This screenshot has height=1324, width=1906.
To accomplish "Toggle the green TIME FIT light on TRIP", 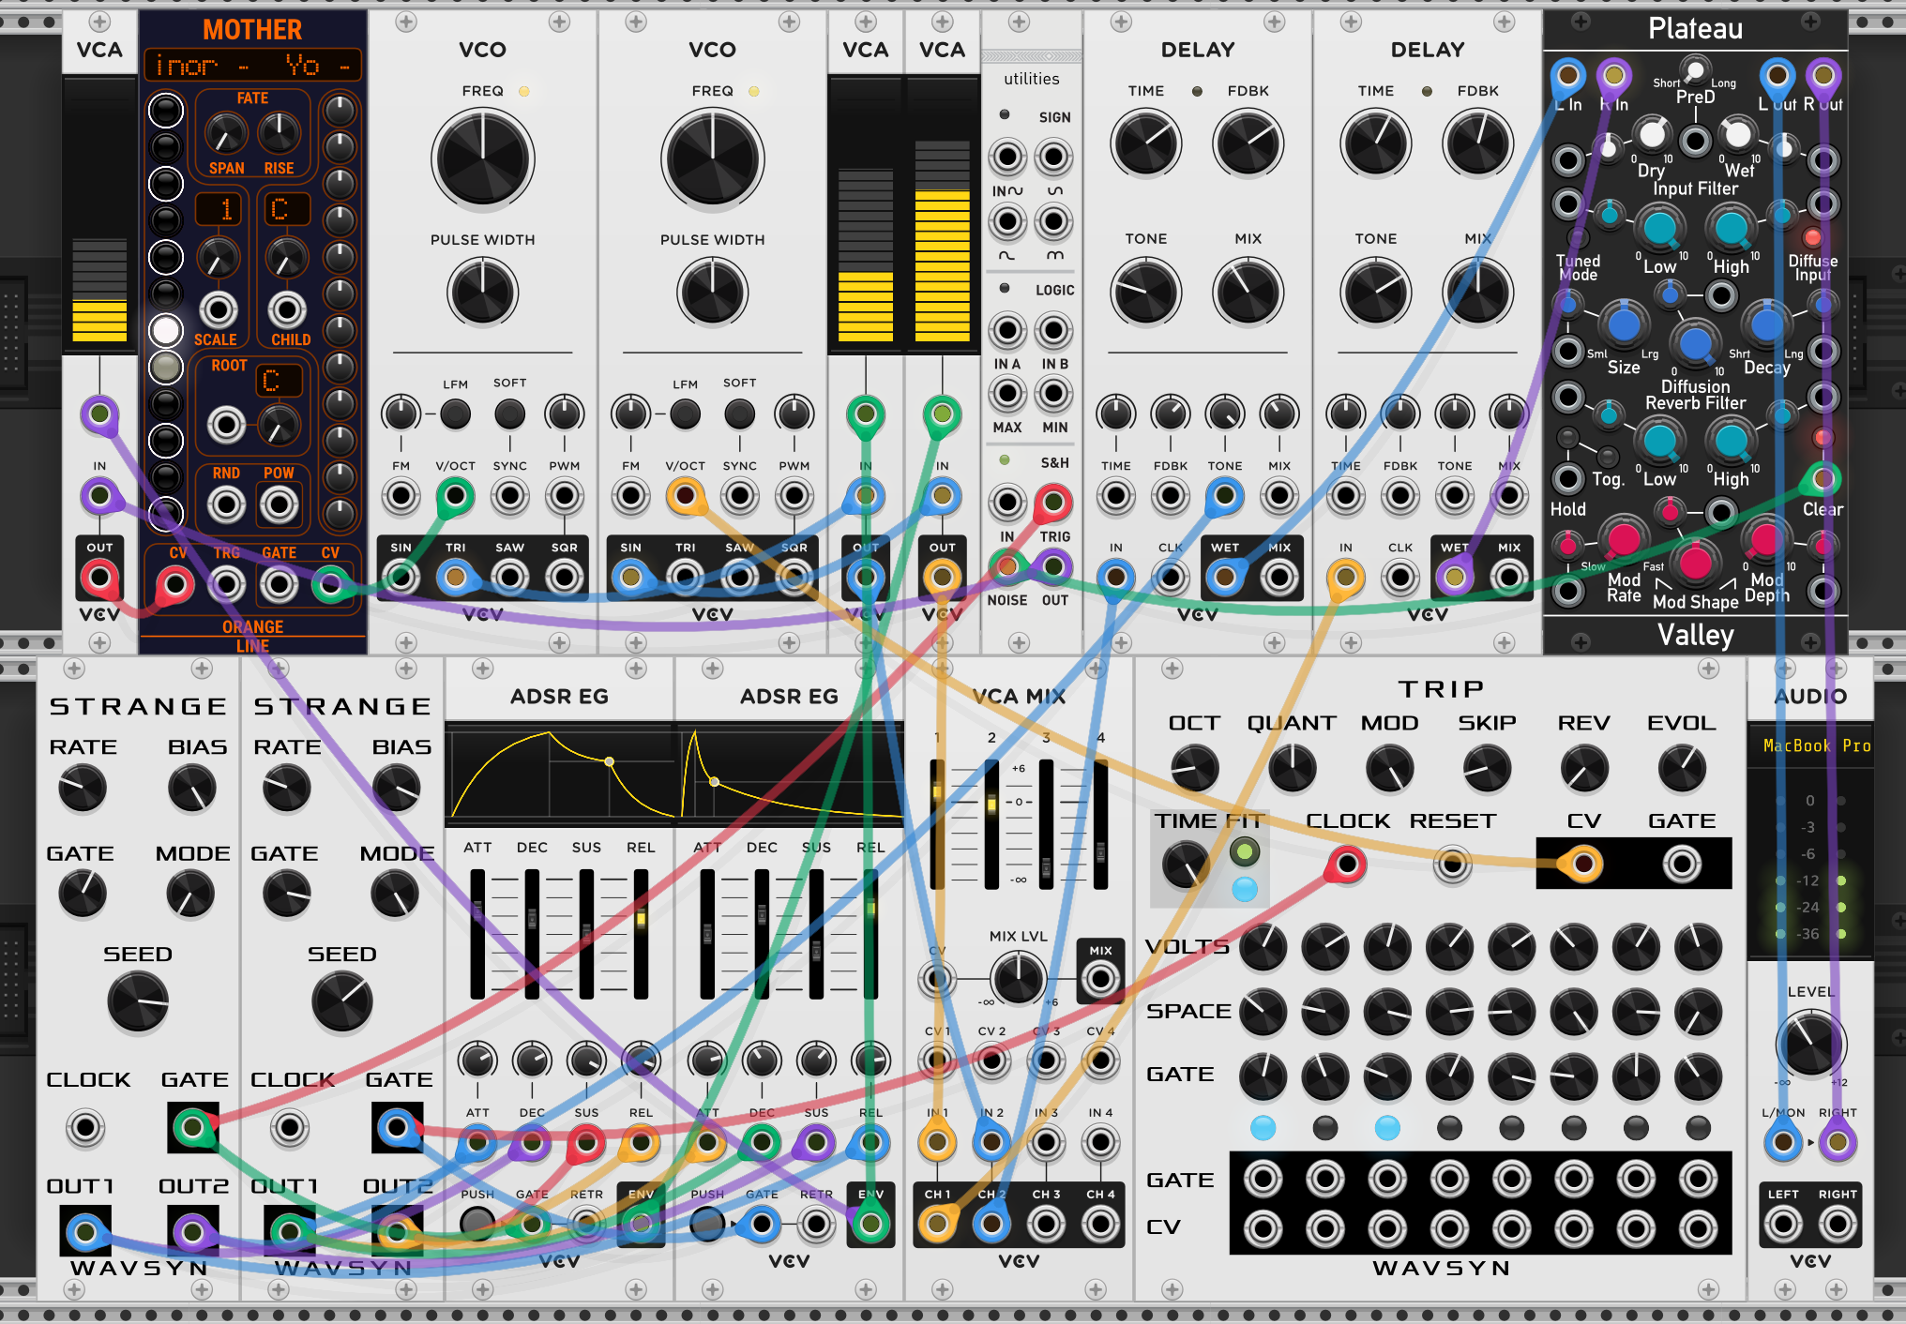I will [1245, 851].
